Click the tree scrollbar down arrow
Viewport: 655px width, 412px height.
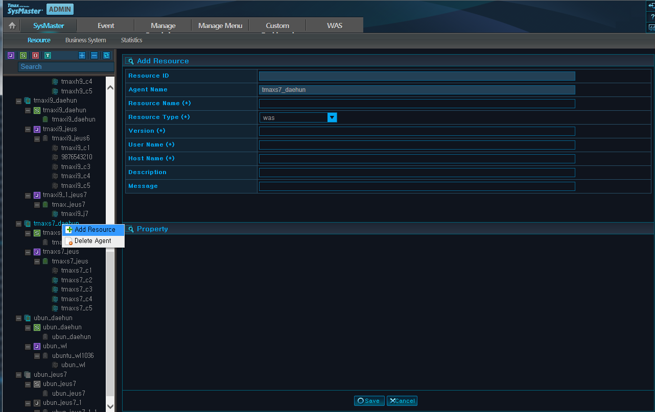(110, 406)
